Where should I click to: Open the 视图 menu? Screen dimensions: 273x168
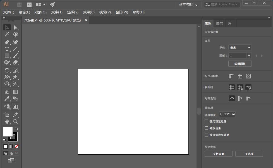pos(105,12)
